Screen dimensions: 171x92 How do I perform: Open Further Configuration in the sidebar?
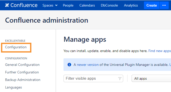point(22,72)
